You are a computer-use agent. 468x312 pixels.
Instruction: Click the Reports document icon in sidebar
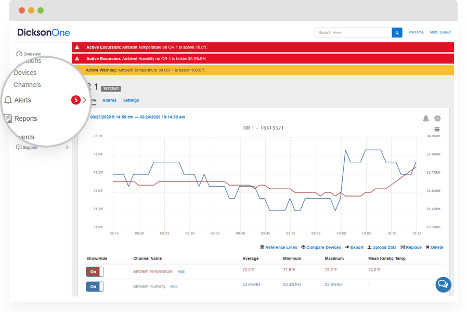pyautogui.click(x=8, y=119)
